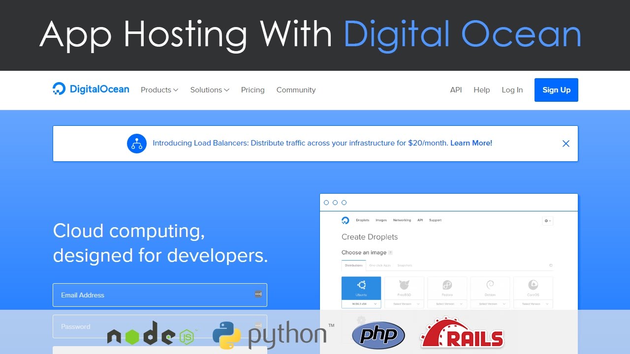Select the FreeBSD image card in preview
This screenshot has height=354, width=630.
tap(404, 288)
